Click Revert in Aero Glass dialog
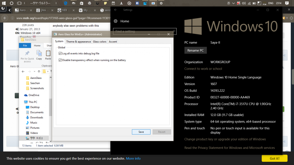The width and height of the screenshot is (294, 165). (162, 132)
